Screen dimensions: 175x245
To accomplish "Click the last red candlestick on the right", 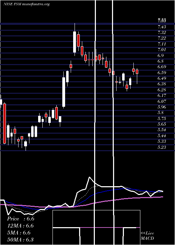I will point(137,72).
